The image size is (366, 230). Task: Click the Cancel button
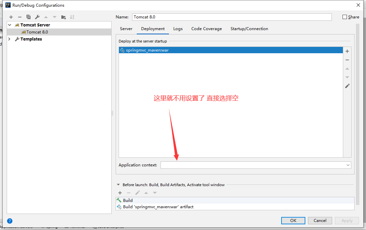click(x=320, y=220)
